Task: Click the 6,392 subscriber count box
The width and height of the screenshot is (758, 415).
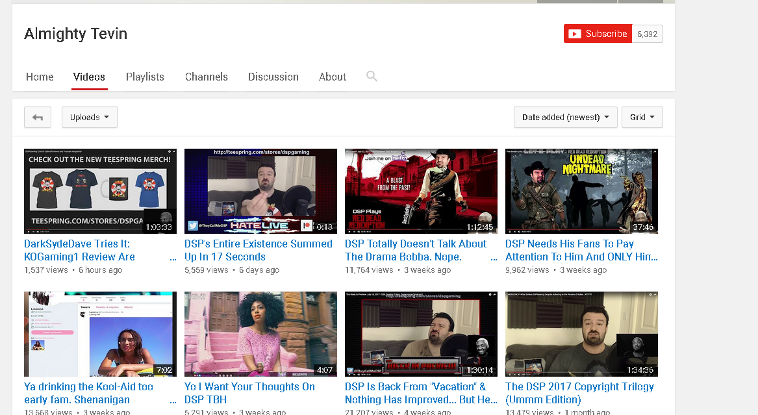Action: [647, 34]
